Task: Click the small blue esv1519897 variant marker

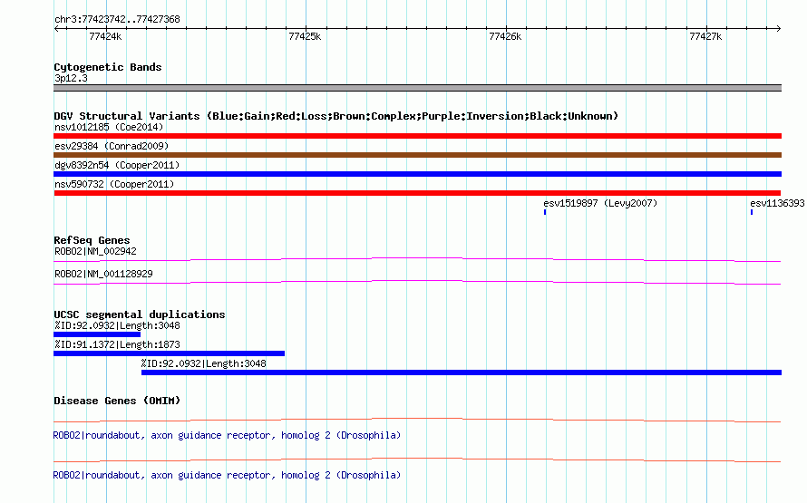Action: pos(545,212)
